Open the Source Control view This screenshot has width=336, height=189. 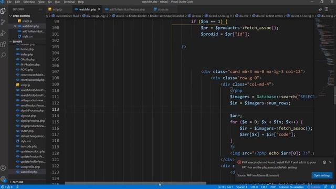(3, 22)
